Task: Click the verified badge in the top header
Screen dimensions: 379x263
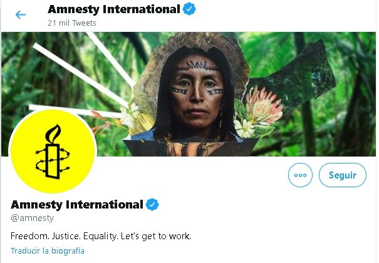Action: [x=189, y=9]
